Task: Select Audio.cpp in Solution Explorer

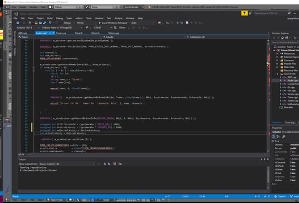Action: [x=293, y=81]
